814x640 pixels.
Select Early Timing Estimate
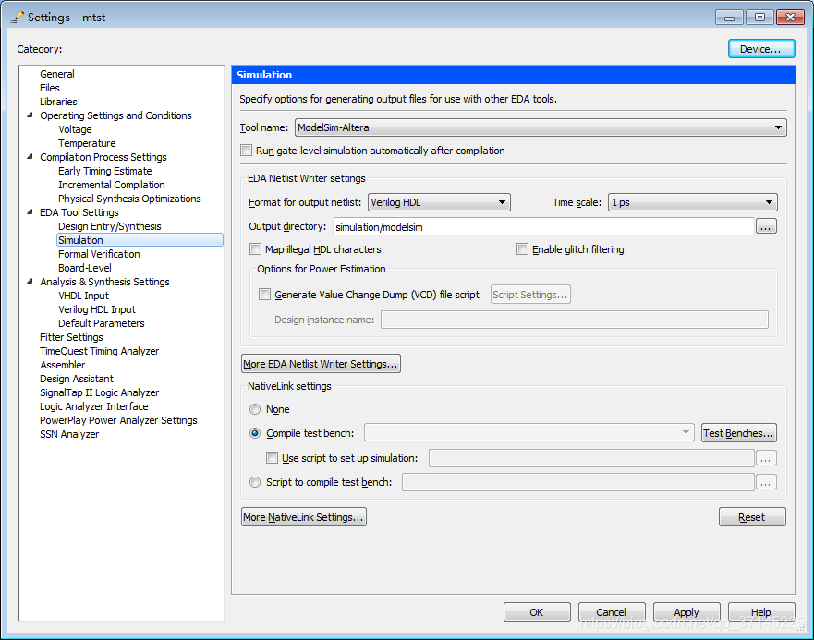coord(104,171)
